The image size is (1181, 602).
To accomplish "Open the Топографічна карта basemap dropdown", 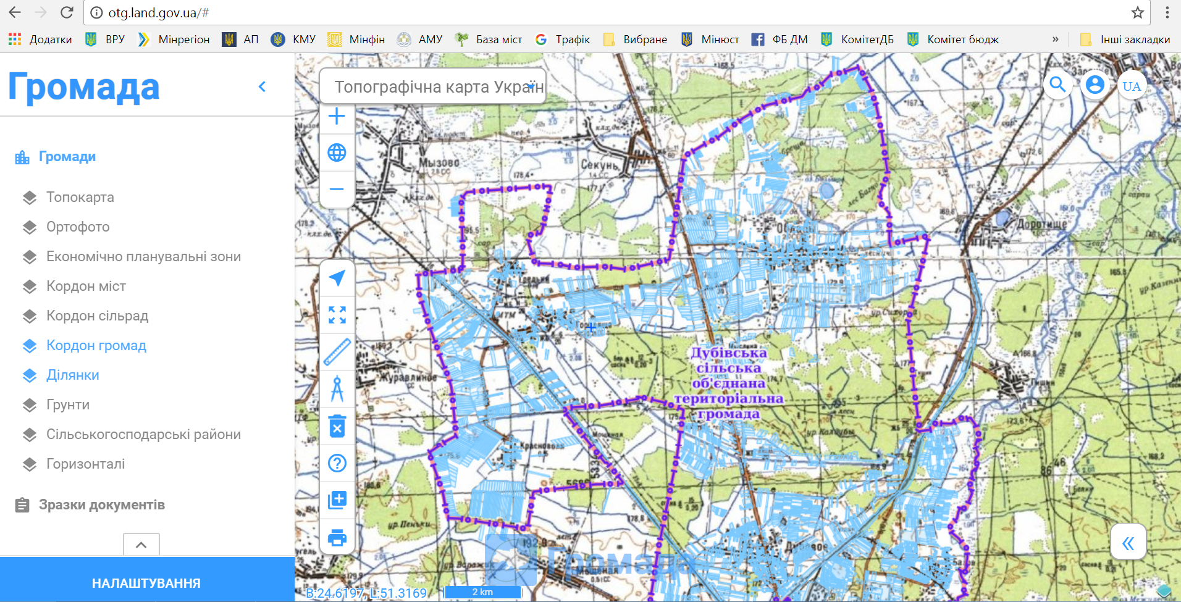I will (x=432, y=86).
